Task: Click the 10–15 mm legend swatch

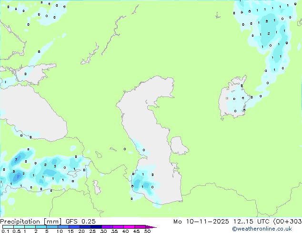Action: [x=63, y=227]
